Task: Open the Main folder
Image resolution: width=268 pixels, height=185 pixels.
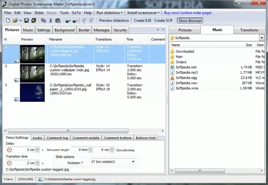Action: click(179, 57)
